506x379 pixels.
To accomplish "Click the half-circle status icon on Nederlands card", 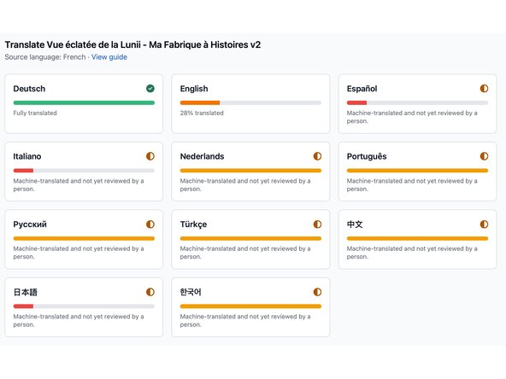I will coord(317,156).
